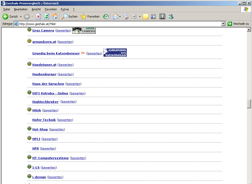Click 'bewerten' next to i-design

point(55,177)
